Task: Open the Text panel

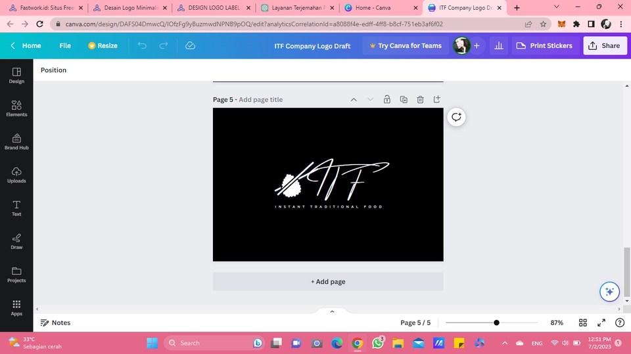Action: (16, 208)
